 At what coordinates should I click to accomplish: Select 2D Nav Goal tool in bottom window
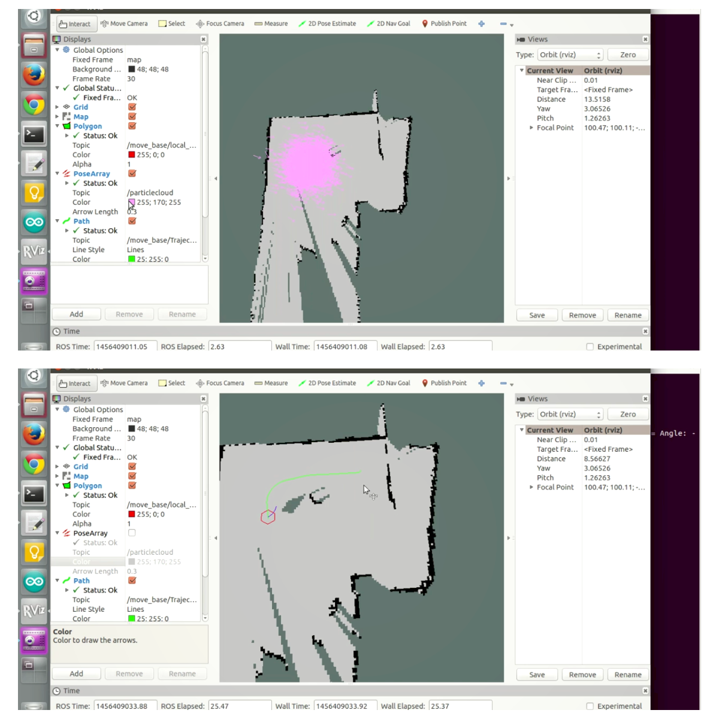coord(388,383)
